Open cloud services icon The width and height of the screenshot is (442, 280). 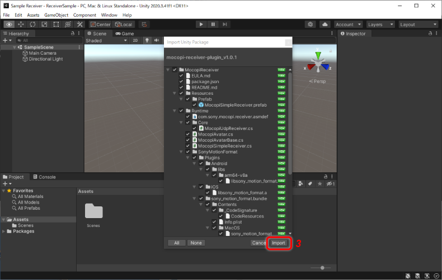[325, 25]
